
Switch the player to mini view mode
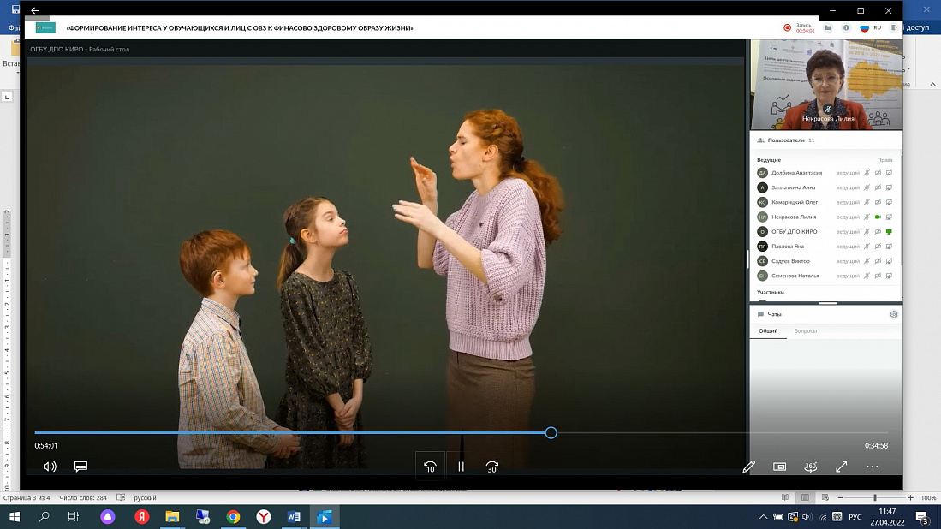[x=779, y=467]
